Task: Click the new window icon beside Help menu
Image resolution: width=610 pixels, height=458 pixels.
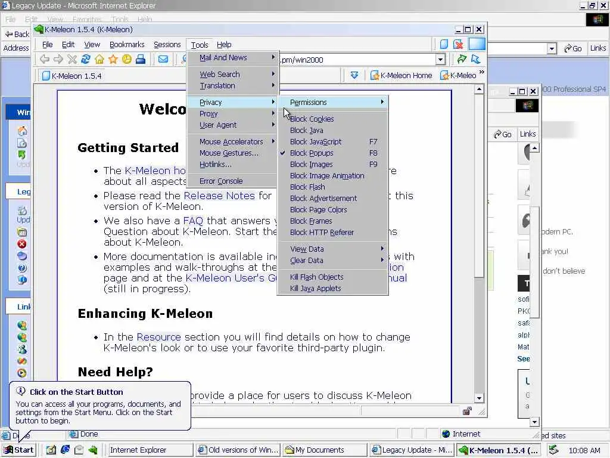Action: pyautogui.click(x=444, y=44)
